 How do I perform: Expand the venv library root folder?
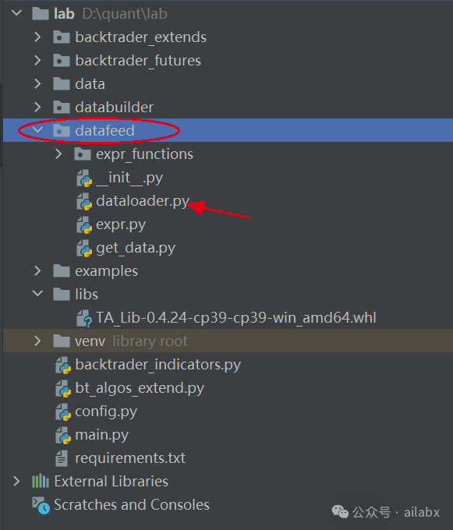click(x=37, y=341)
